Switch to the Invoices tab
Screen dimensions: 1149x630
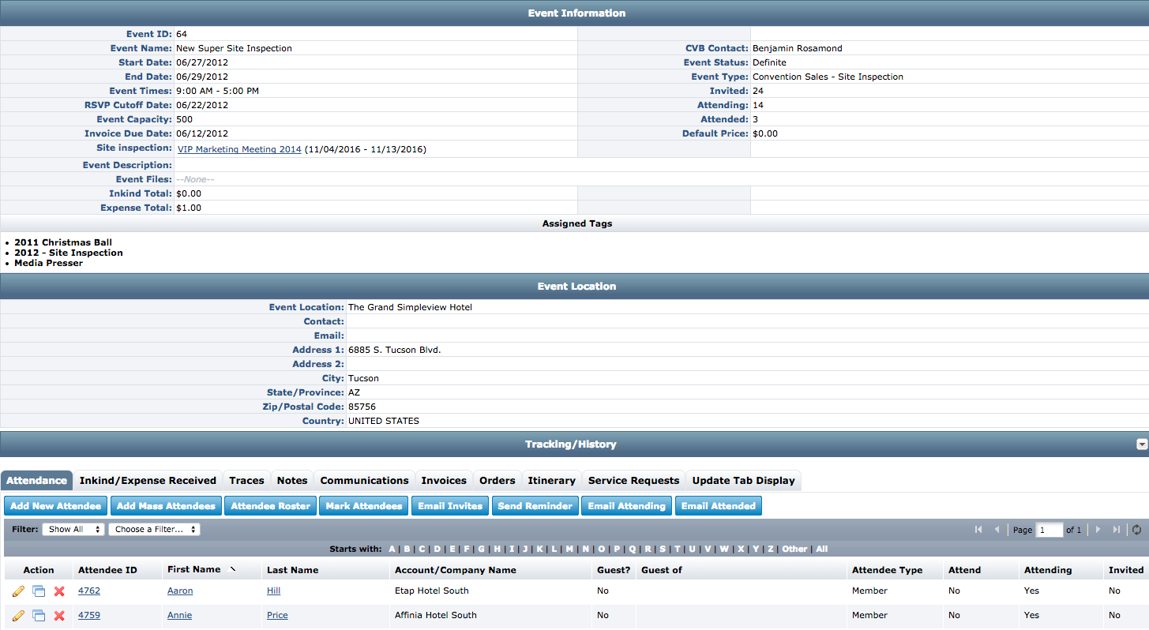point(444,480)
